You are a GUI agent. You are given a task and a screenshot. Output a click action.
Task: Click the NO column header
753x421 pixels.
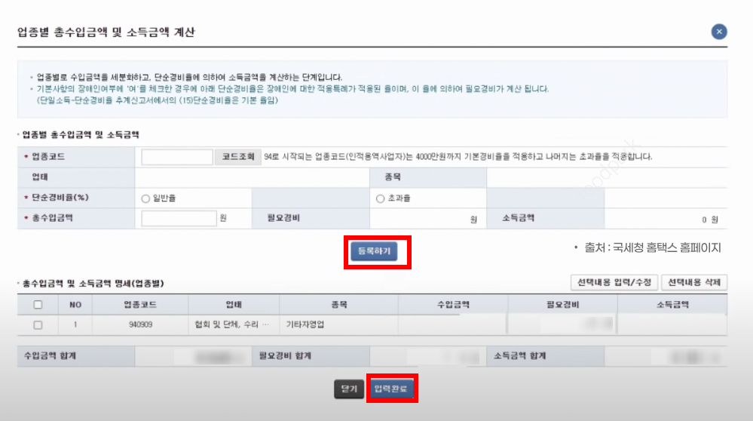(75, 305)
